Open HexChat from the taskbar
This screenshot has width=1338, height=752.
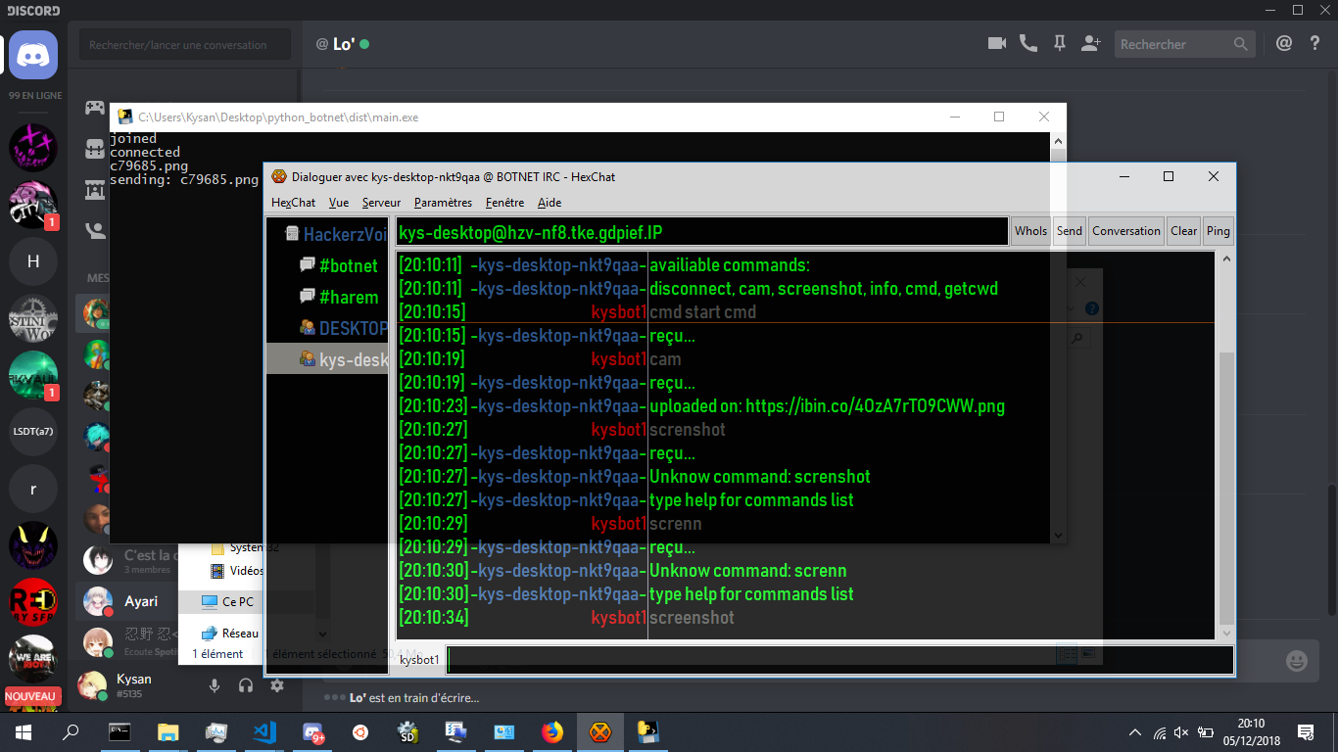click(x=600, y=731)
